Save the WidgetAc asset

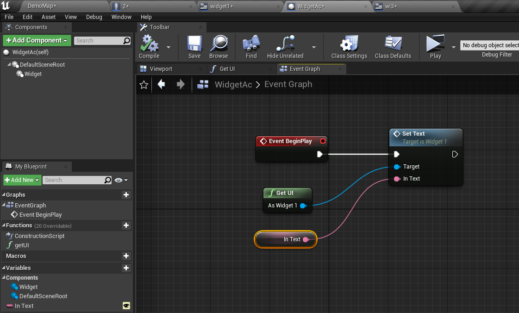pyautogui.click(x=194, y=45)
